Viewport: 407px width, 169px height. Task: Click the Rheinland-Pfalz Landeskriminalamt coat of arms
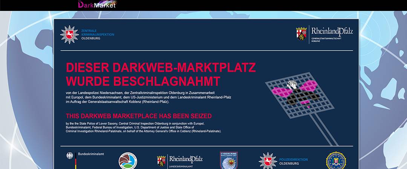tap(161, 160)
